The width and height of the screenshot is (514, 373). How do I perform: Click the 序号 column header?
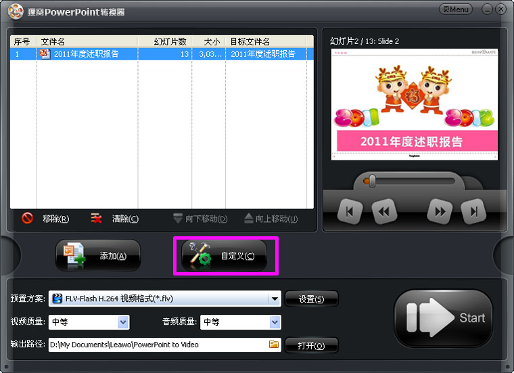[23, 42]
